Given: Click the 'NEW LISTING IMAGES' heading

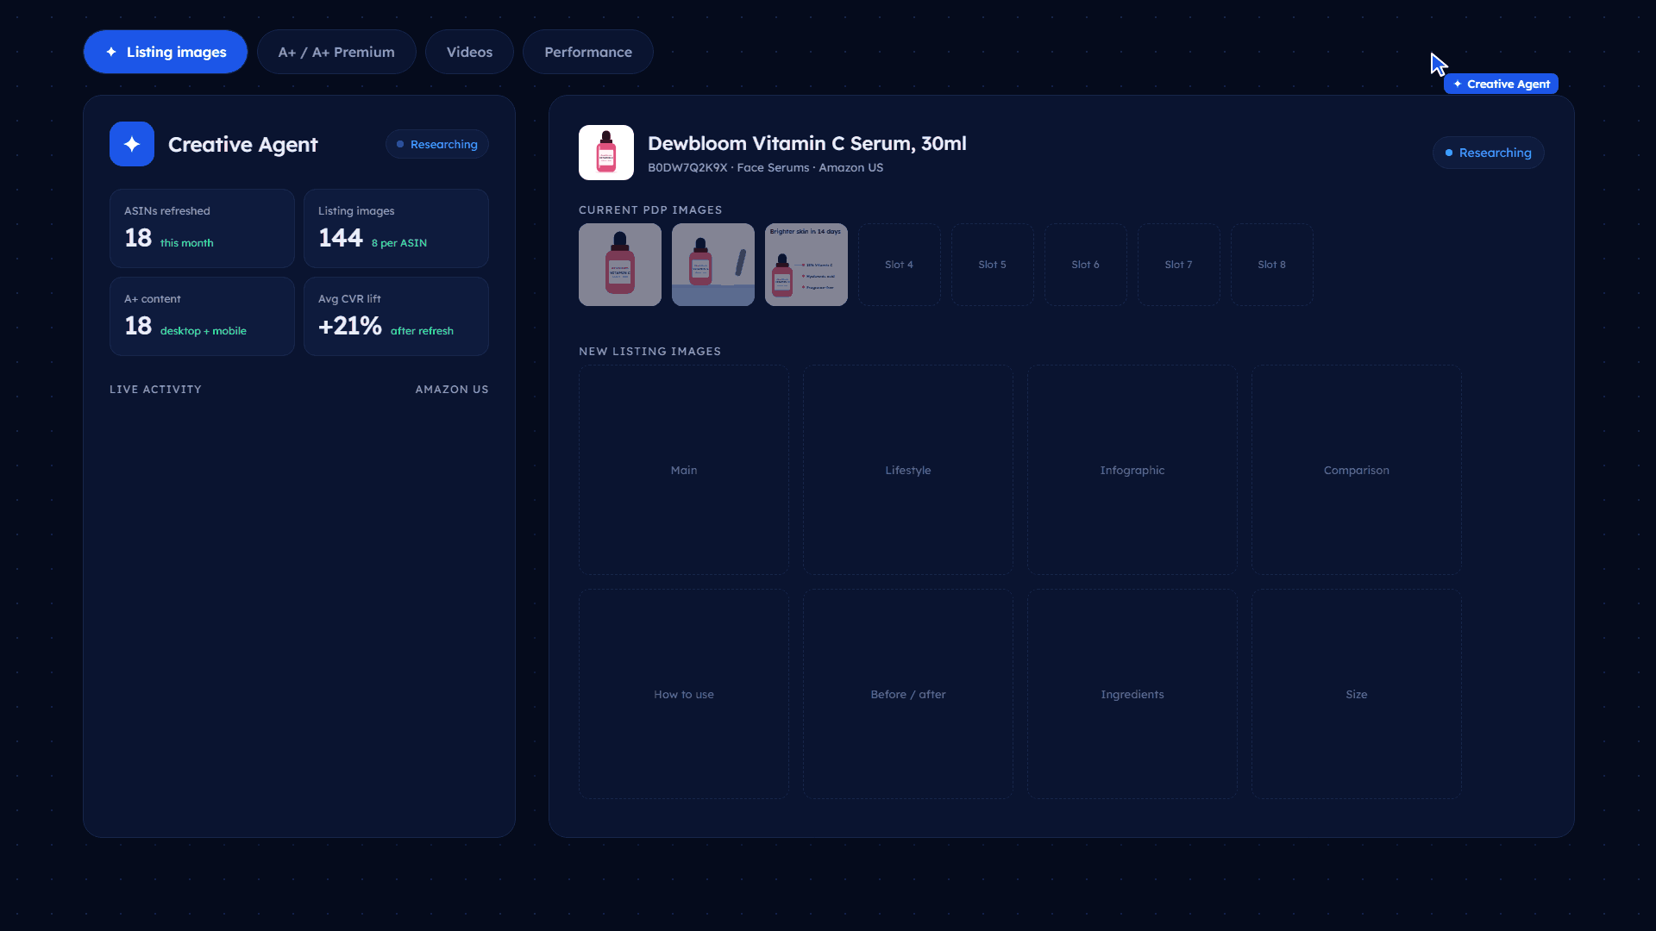Looking at the screenshot, I should [x=649, y=352].
